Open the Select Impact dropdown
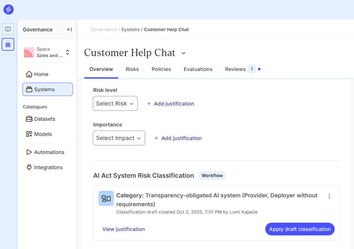354x249 pixels. click(x=119, y=138)
